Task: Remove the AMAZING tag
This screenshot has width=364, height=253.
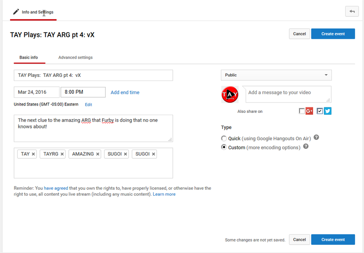Action: point(97,154)
